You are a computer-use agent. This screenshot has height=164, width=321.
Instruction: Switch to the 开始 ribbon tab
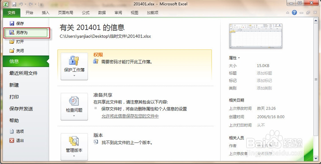(29, 13)
